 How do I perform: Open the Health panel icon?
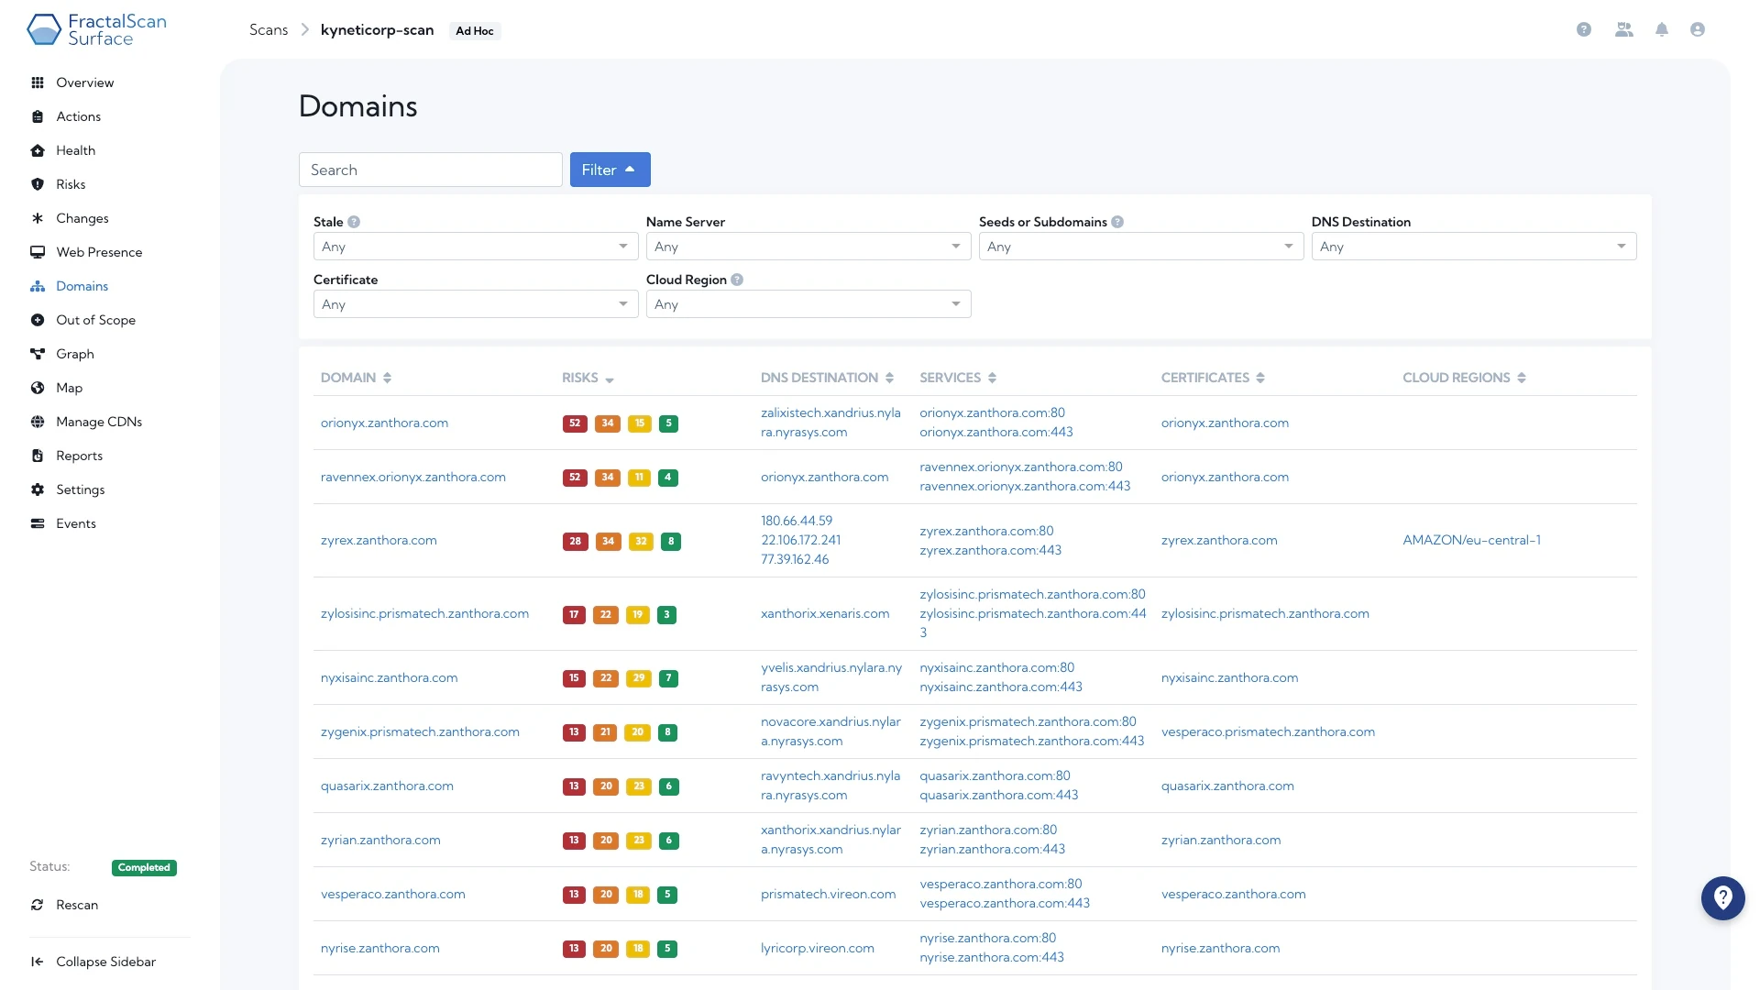click(38, 150)
